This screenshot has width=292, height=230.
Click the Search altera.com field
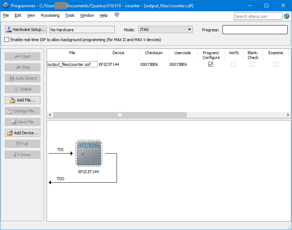click(x=258, y=16)
